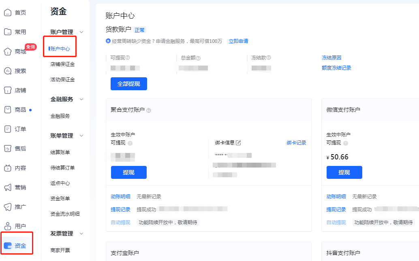Click the after-sales (售后) sidebar icon
Screen dimensions: 419x261
click(8, 149)
